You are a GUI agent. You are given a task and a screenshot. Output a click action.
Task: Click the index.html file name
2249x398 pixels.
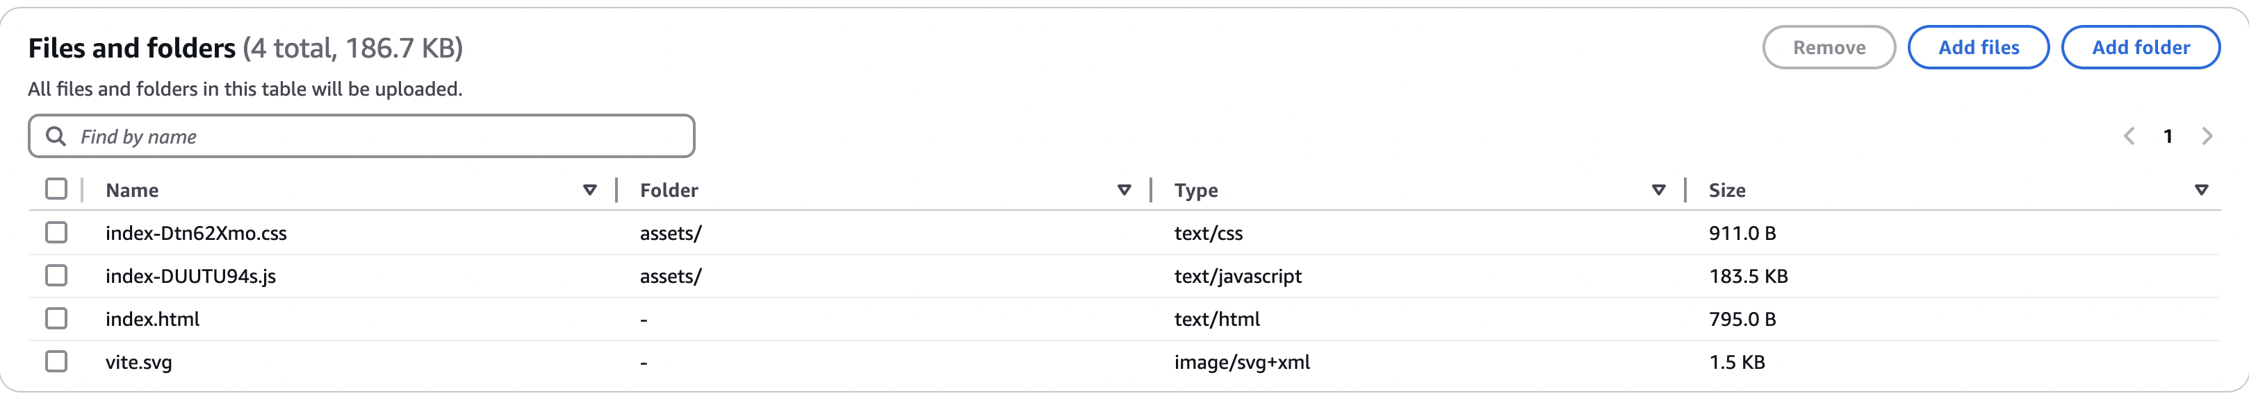[x=152, y=319]
